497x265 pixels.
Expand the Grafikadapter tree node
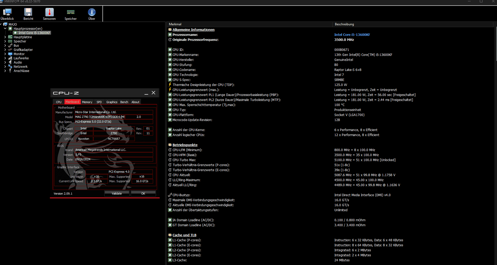[5, 50]
